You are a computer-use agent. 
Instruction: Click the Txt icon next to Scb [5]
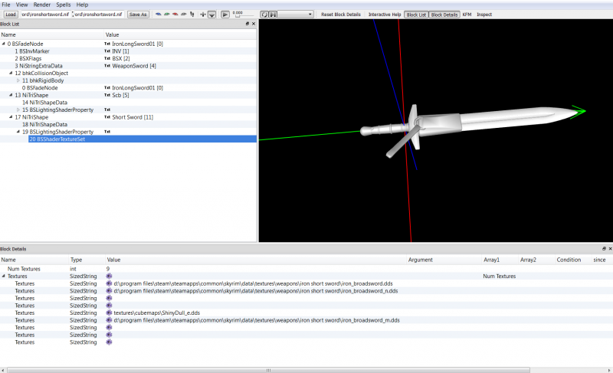coord(107,95)
